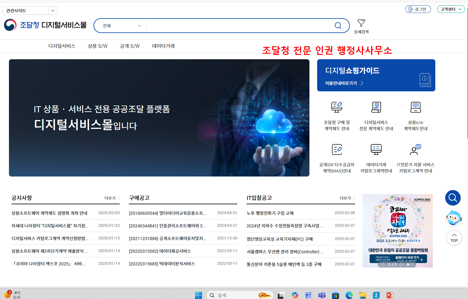Screen dimensions: 468x299
Task: Open purchase notice [20240344841] 인증관리소프트웨어외
Action: pos(167,226)
